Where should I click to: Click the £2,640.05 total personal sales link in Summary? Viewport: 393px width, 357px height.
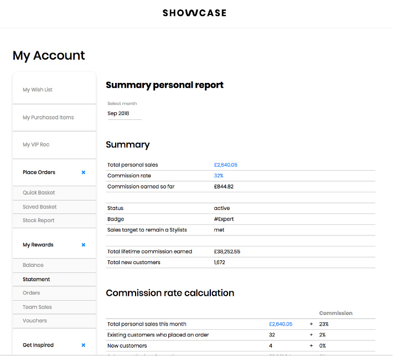(225, 165)
